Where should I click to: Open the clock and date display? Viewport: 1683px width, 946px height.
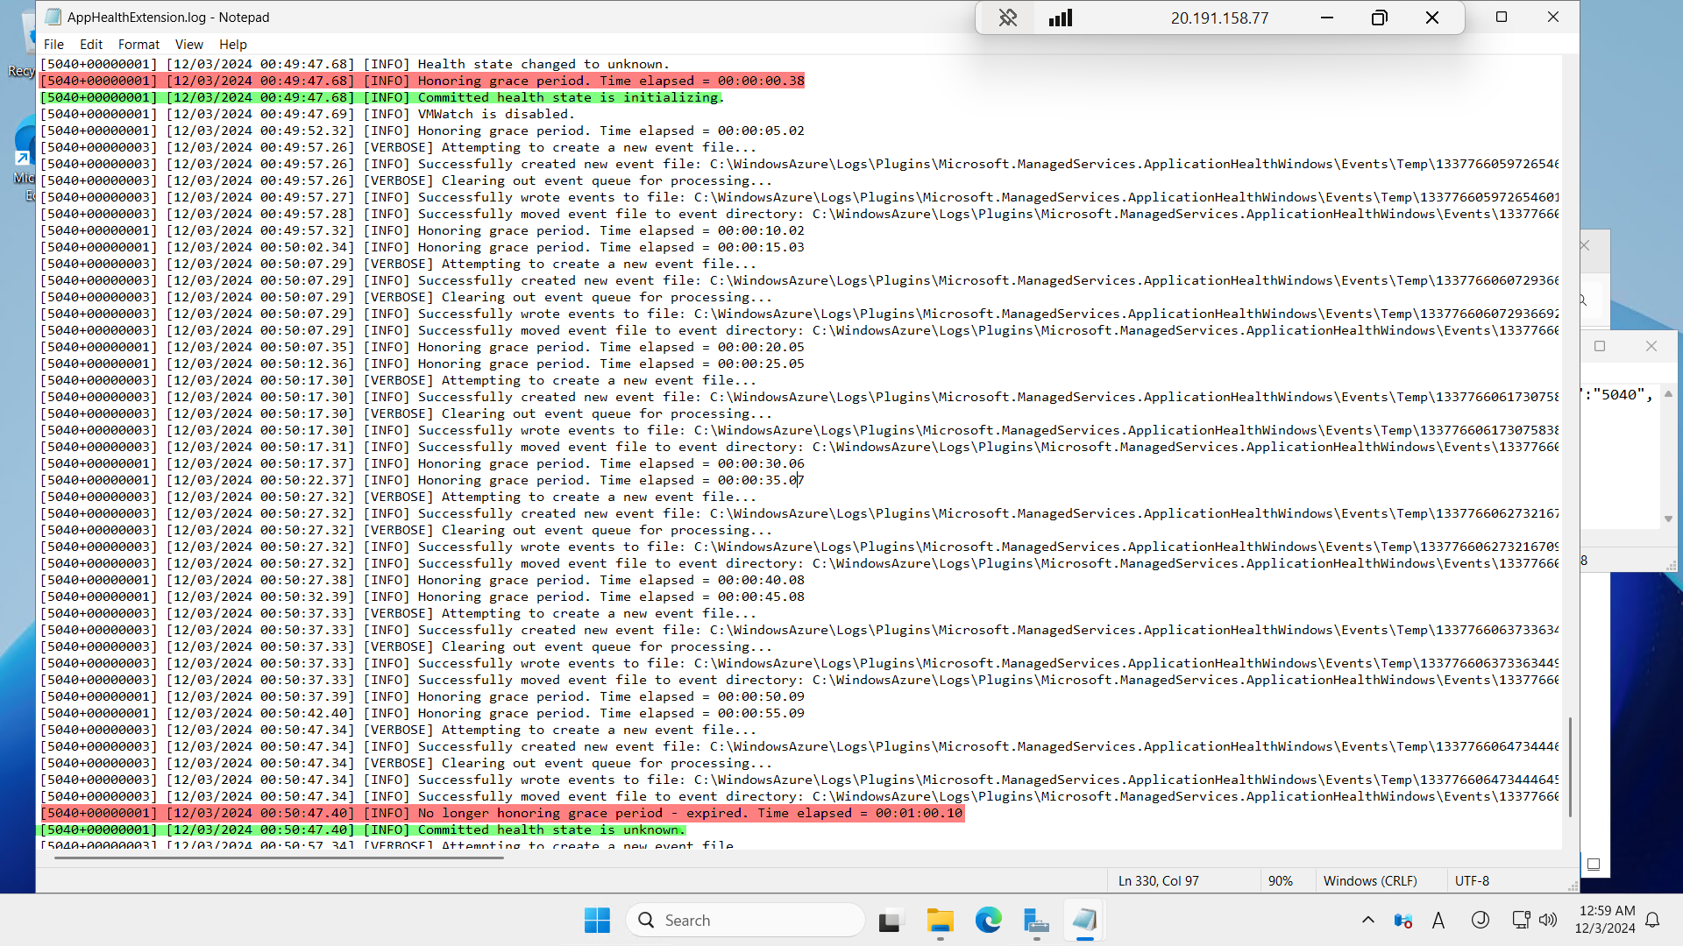[1606, 920]
